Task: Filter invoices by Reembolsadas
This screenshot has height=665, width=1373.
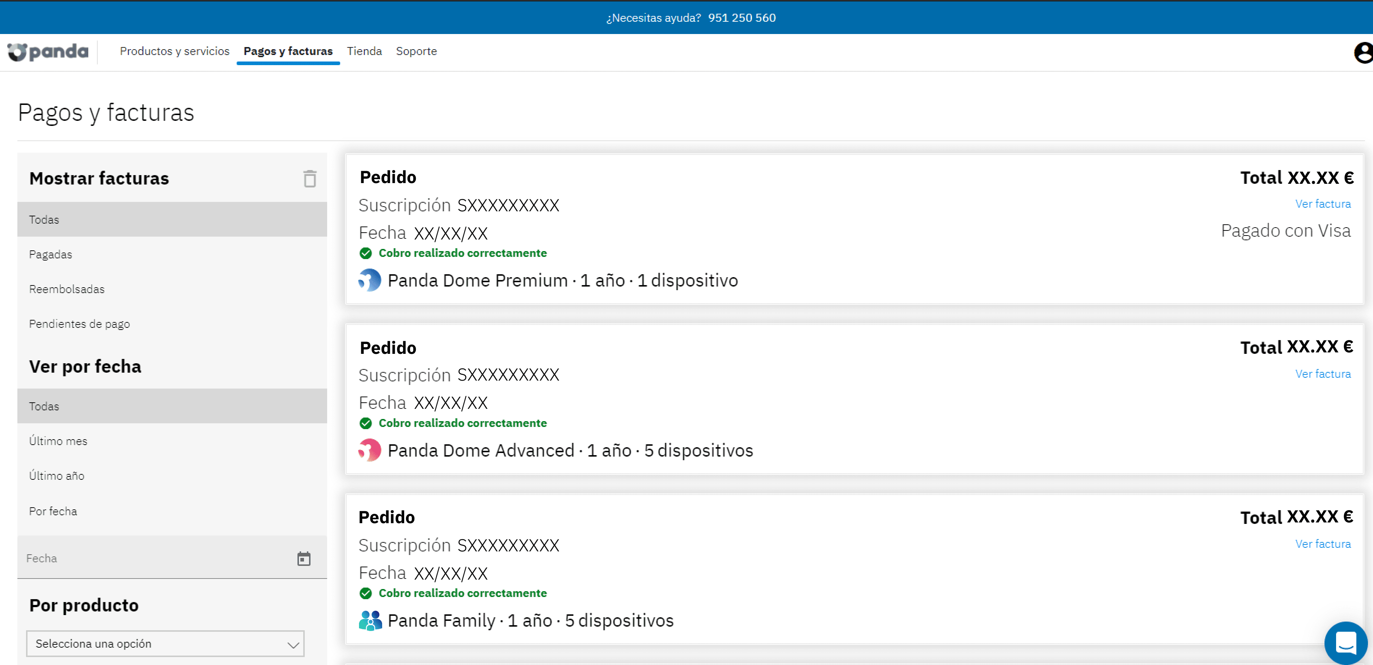Action: click(x=172, y=289)
